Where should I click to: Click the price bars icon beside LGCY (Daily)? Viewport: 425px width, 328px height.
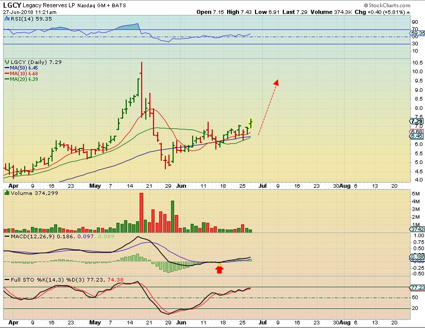pyautogui.click(x=7, y=62)
